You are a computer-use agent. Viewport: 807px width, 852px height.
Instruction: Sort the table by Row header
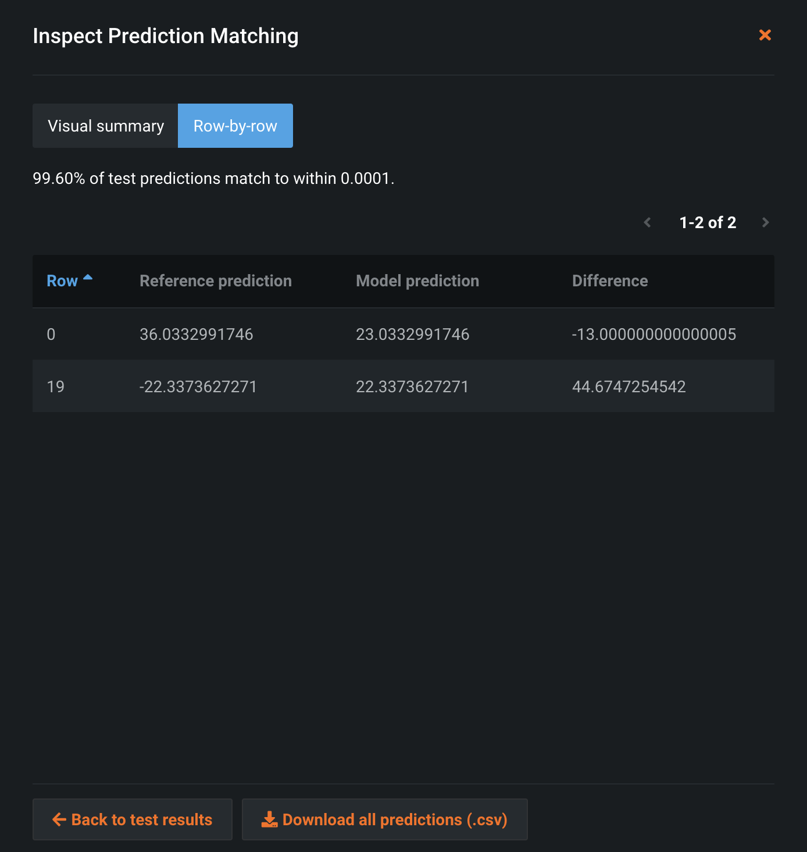[x=62, y=281]
